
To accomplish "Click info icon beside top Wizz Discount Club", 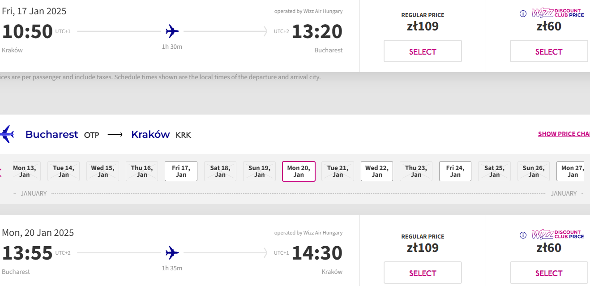I will (523, 13).
